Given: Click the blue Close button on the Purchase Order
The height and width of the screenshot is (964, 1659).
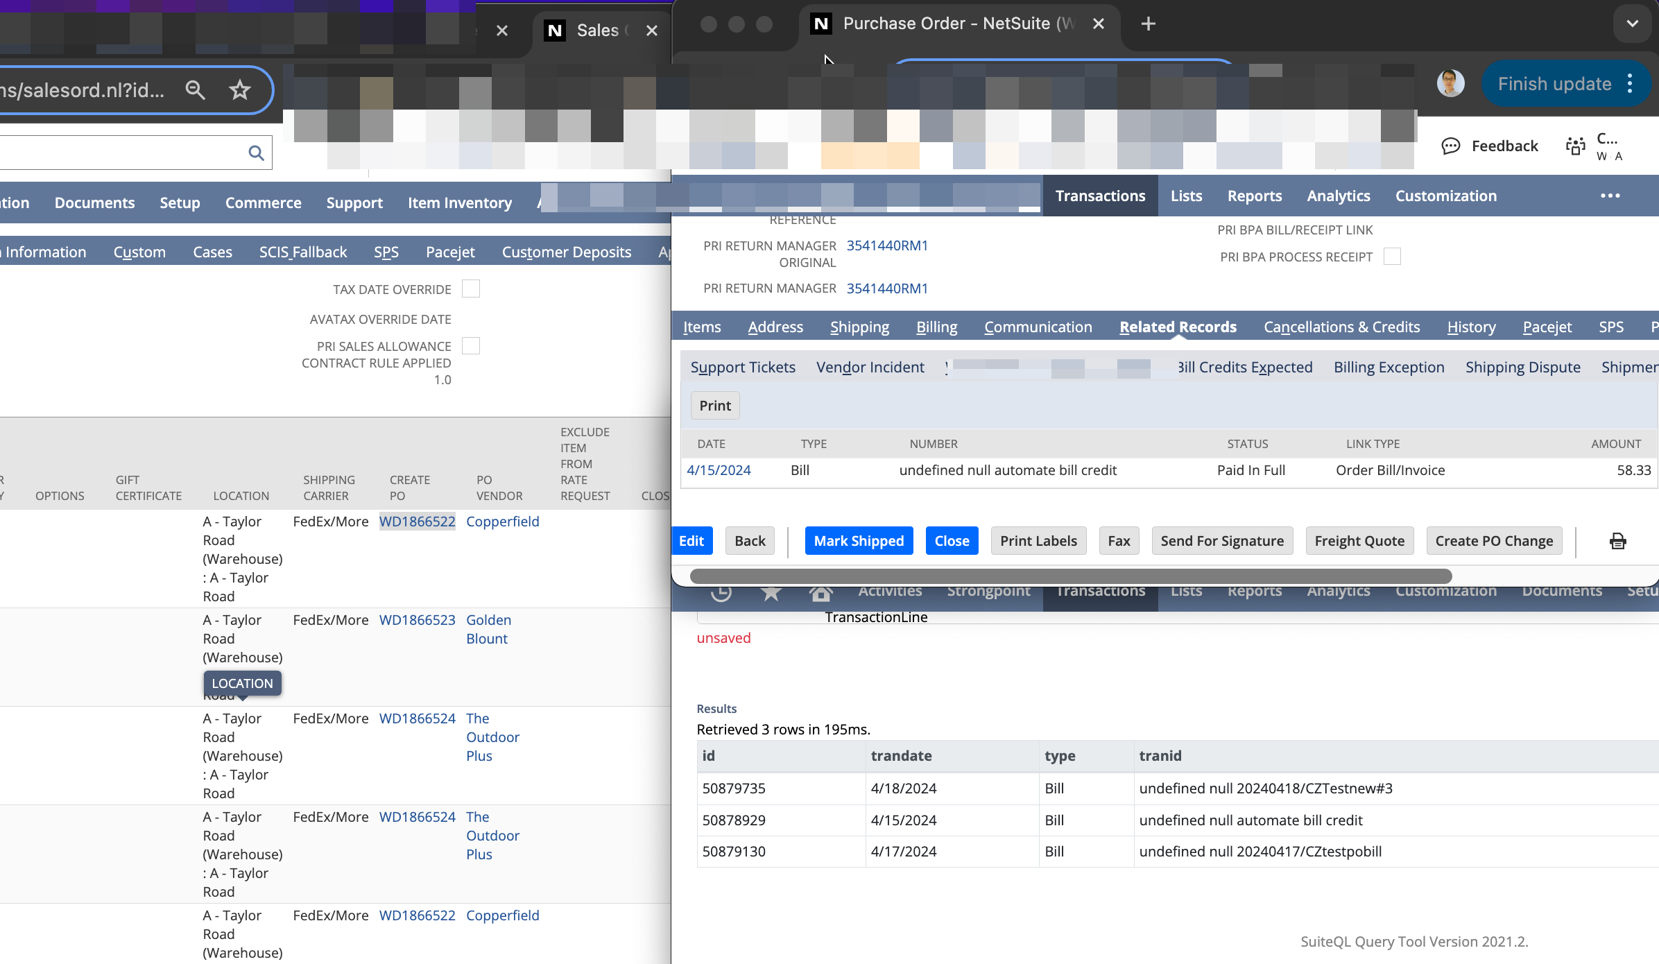Looking at the screenshot, I should coord(952,541).
